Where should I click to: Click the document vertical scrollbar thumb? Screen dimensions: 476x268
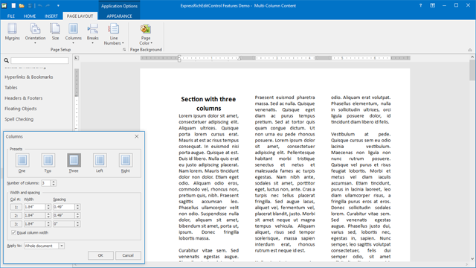pyautogui.click(x=472, y=70)
